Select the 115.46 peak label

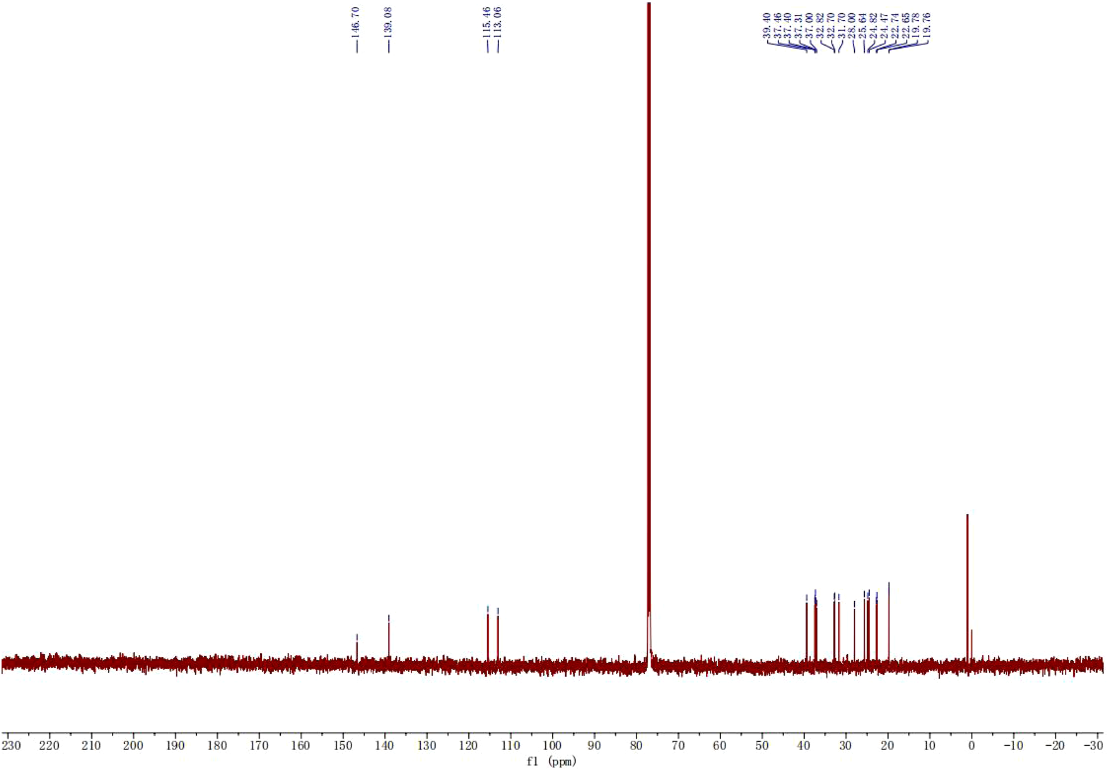[487, 21]
